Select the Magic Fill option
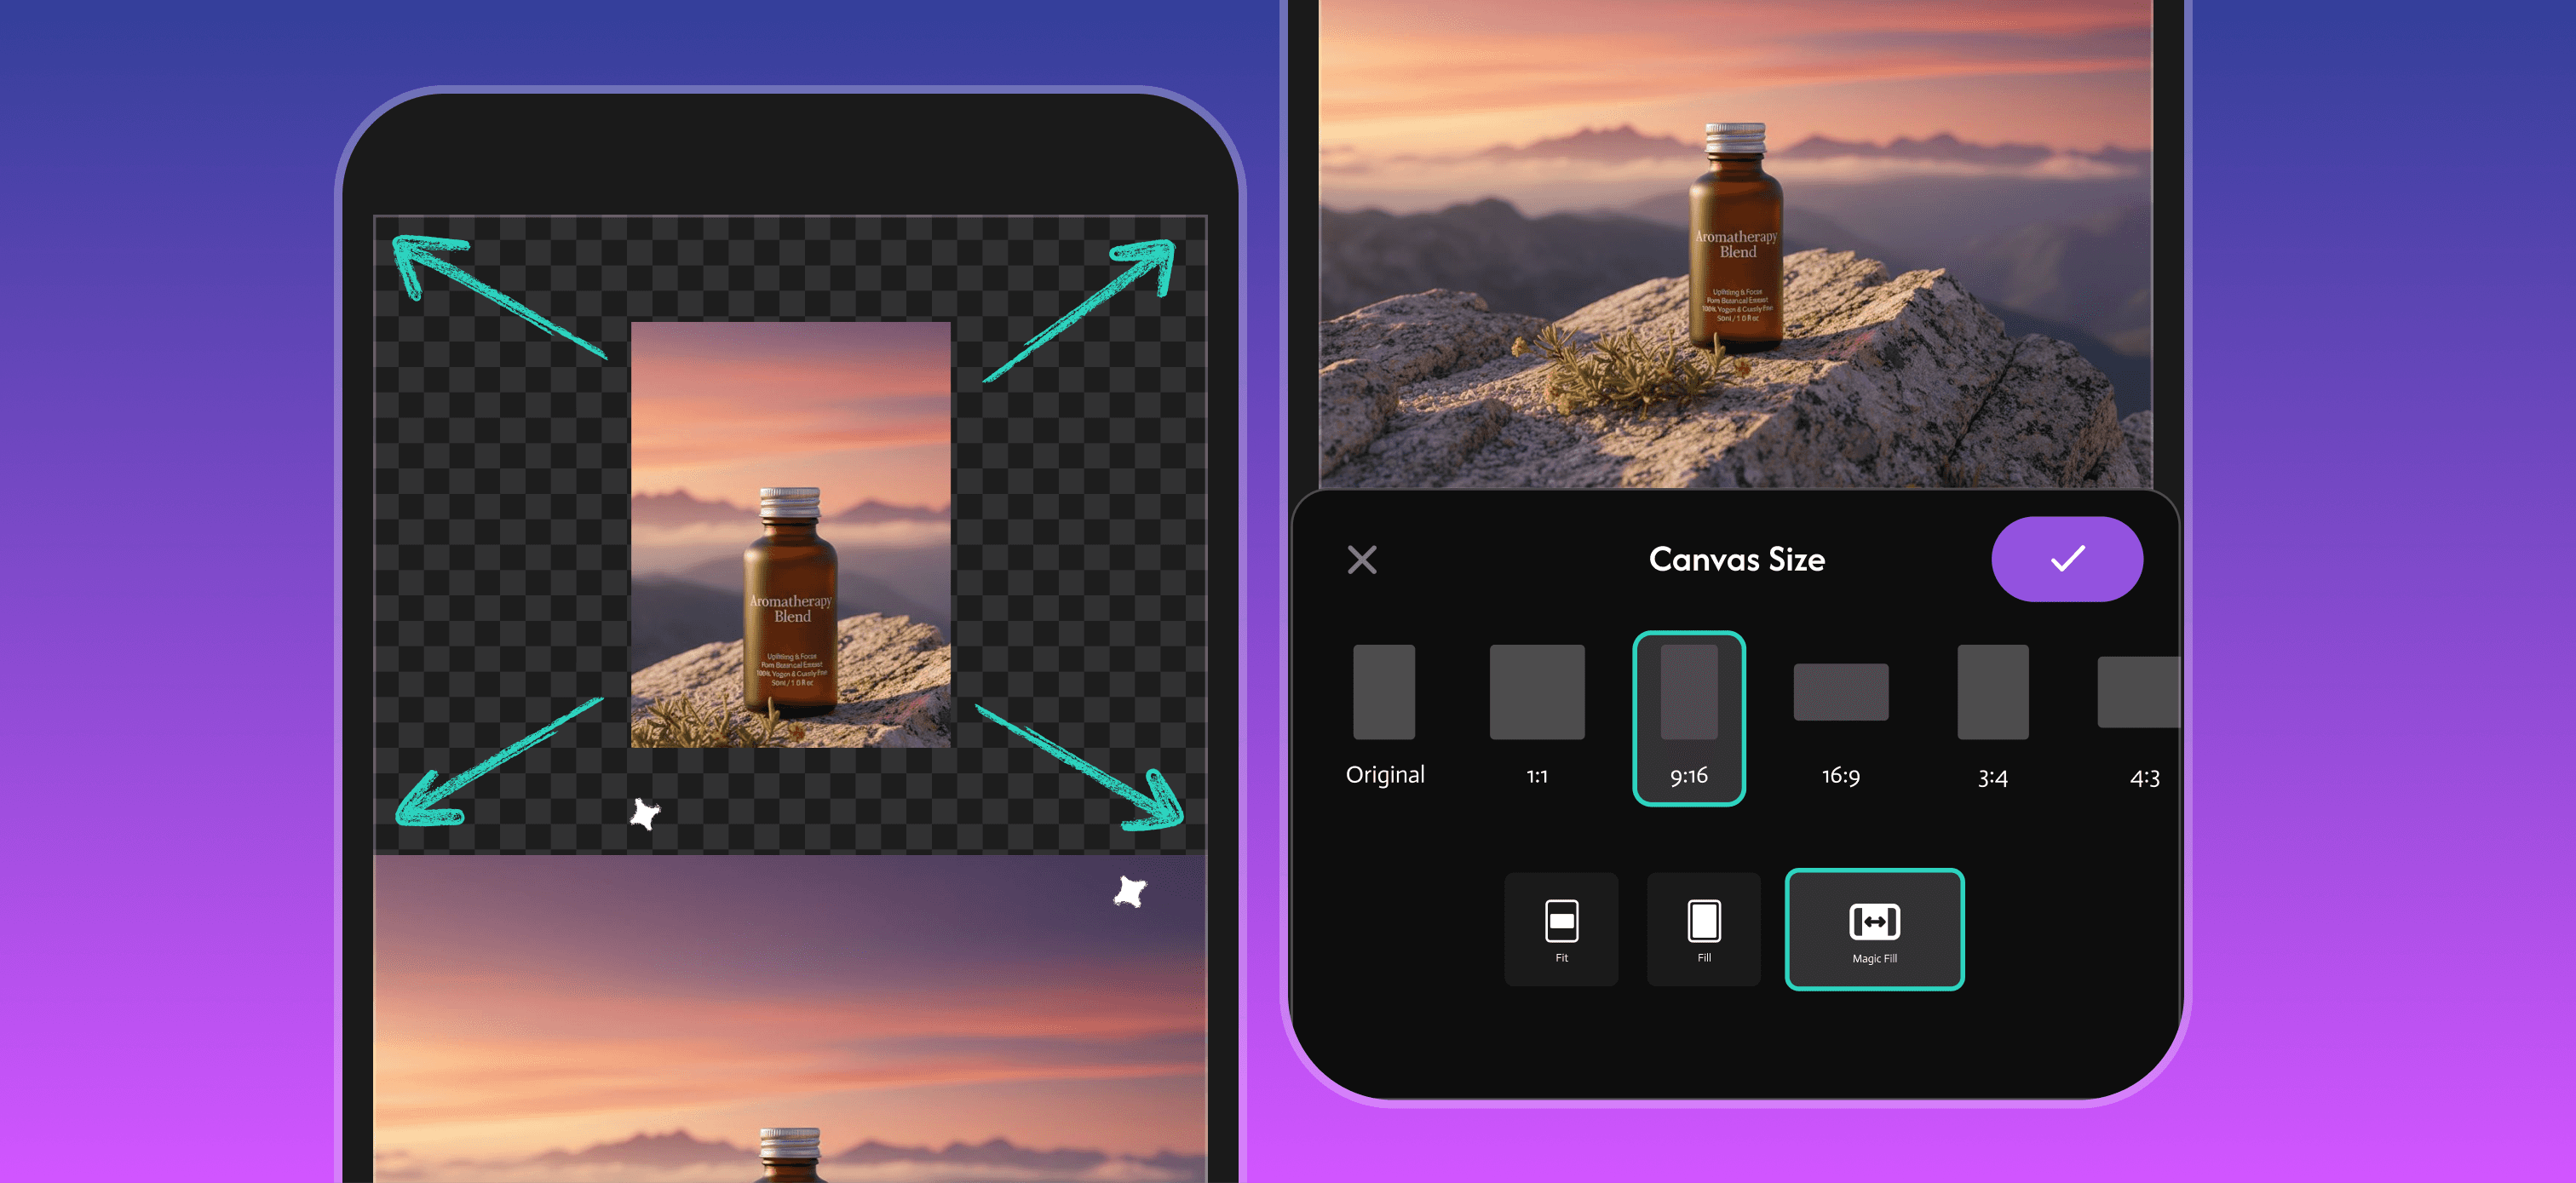The width and height of the screenshot is (2576, 1183). coord(1874,929)
